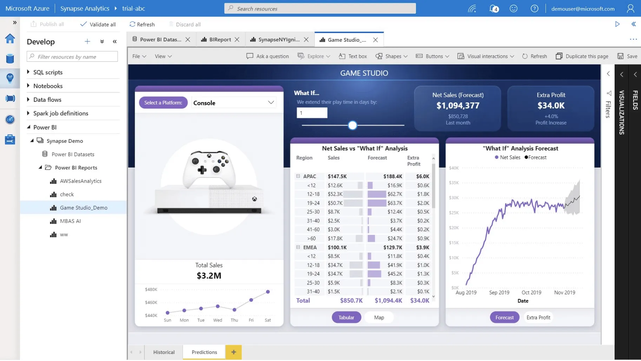Click the cloud shell network icon
641x361 pixels.
pyautogui.click(x=472, y=8)
